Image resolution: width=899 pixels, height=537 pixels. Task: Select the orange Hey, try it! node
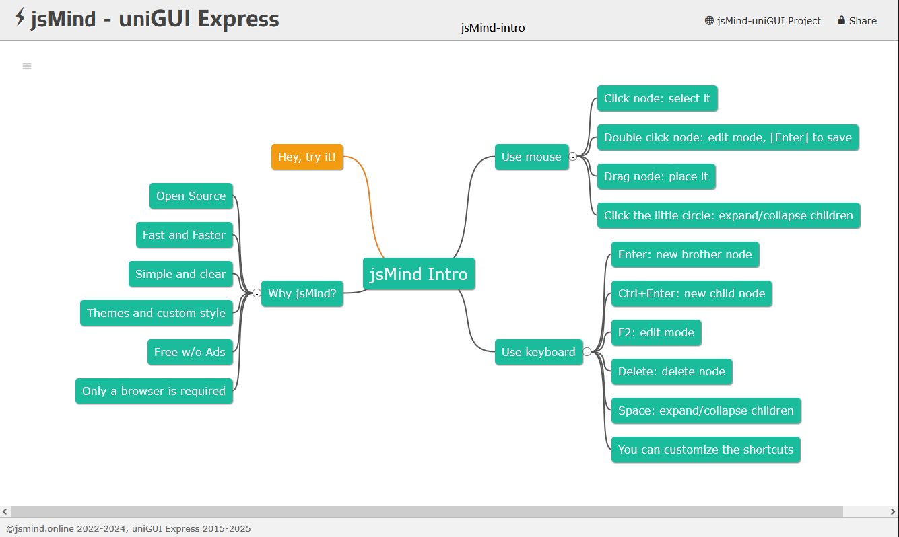coord(307,157)
